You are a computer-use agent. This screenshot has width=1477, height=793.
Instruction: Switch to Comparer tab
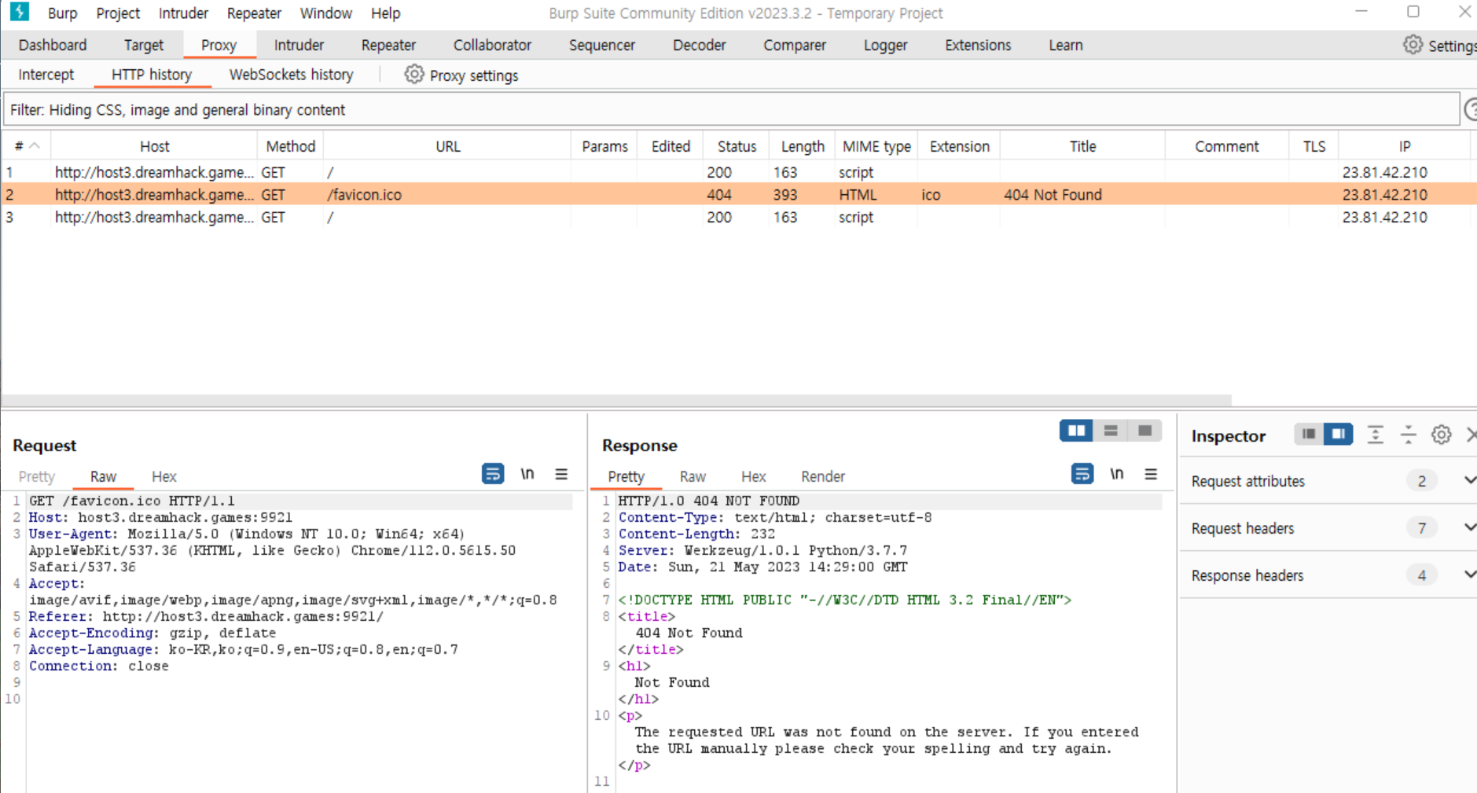tap(795, 45)
